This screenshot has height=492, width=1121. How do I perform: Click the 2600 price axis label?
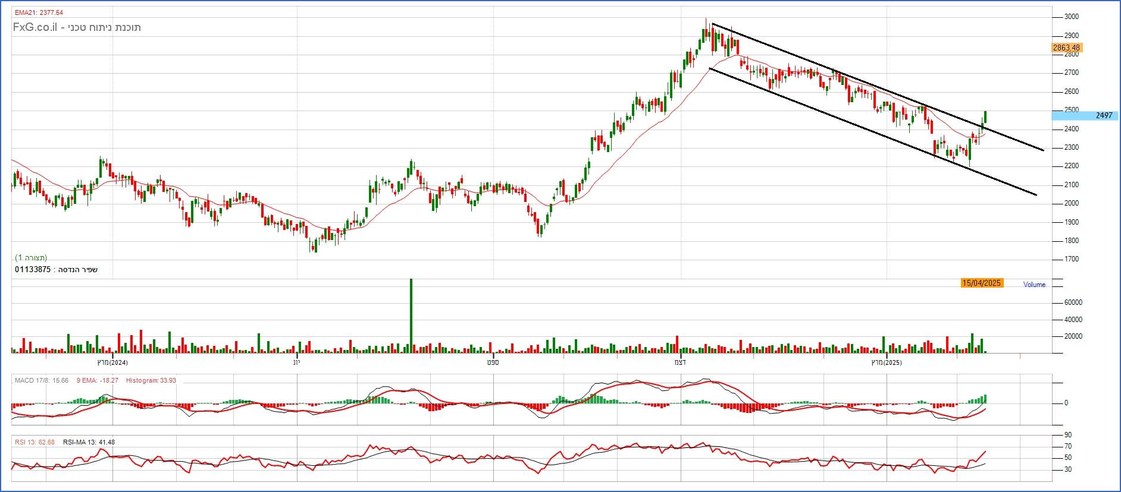coord(1071,92)
